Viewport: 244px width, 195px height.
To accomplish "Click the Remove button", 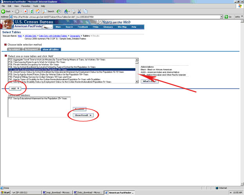I will click(x=80, y=109).
